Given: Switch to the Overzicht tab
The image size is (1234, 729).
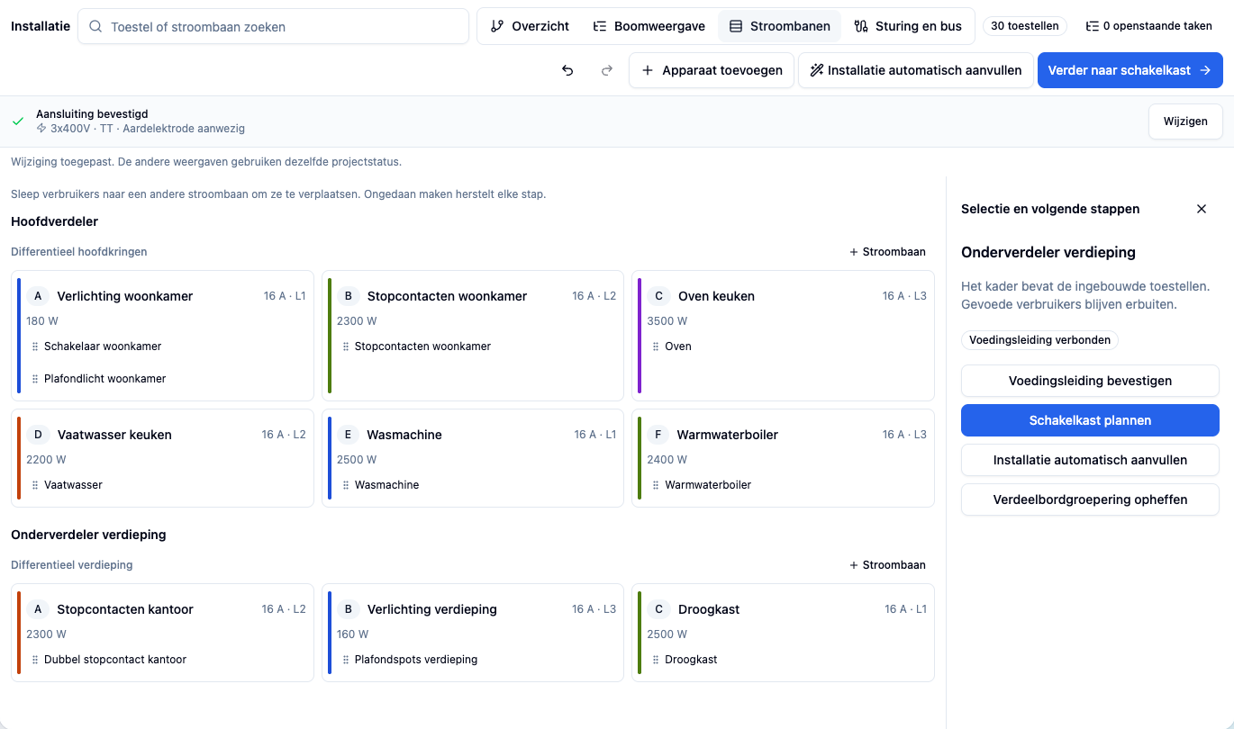Looking at the screenshot, I should pyautogui.click(x=530, y=26).
